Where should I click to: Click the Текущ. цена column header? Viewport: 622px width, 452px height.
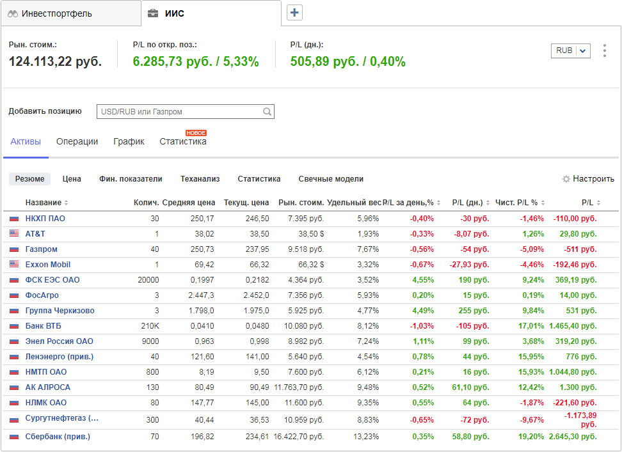tap(246, 203)
